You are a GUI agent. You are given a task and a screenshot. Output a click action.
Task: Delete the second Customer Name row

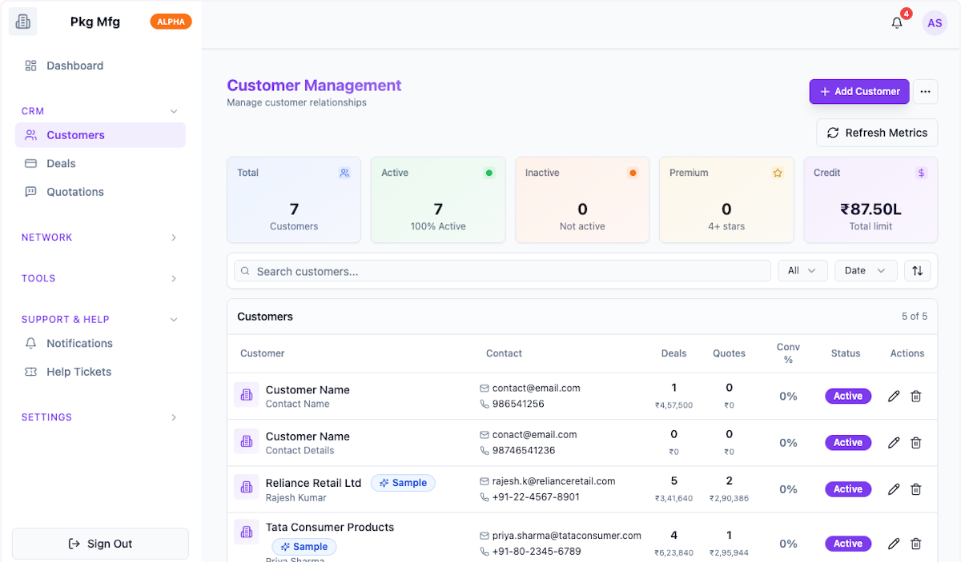coord(916,443)
